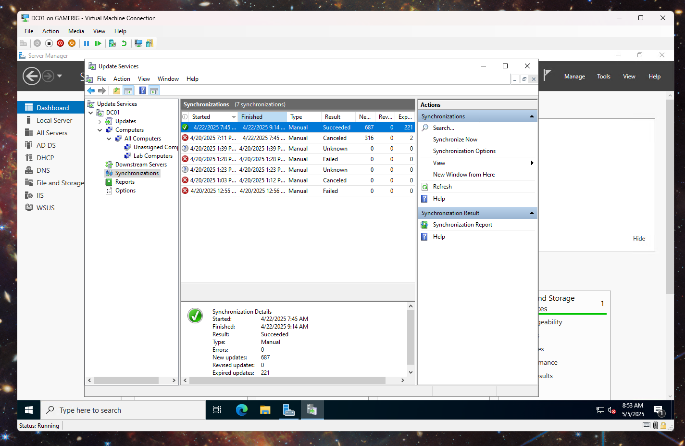685x446 pixels.
Task: Click Server Manager's round back arrow button
Action: (x=32, y=76)
